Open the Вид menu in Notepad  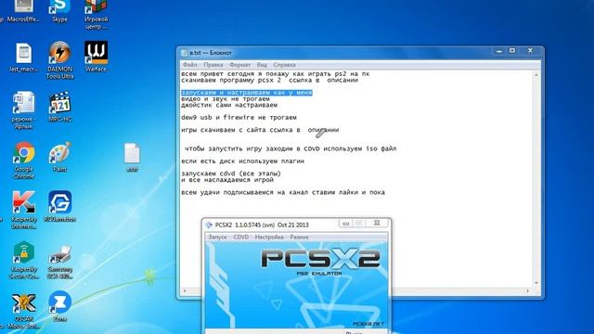point(262,65)
